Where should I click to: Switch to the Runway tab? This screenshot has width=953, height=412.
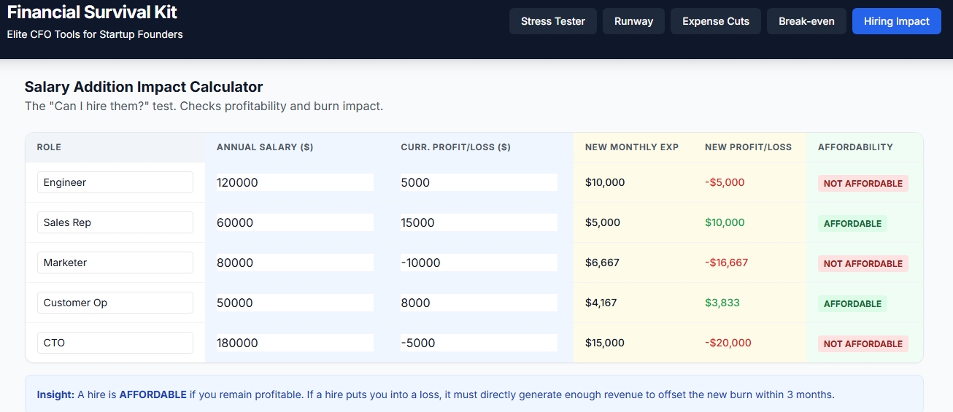pos(633,21)
